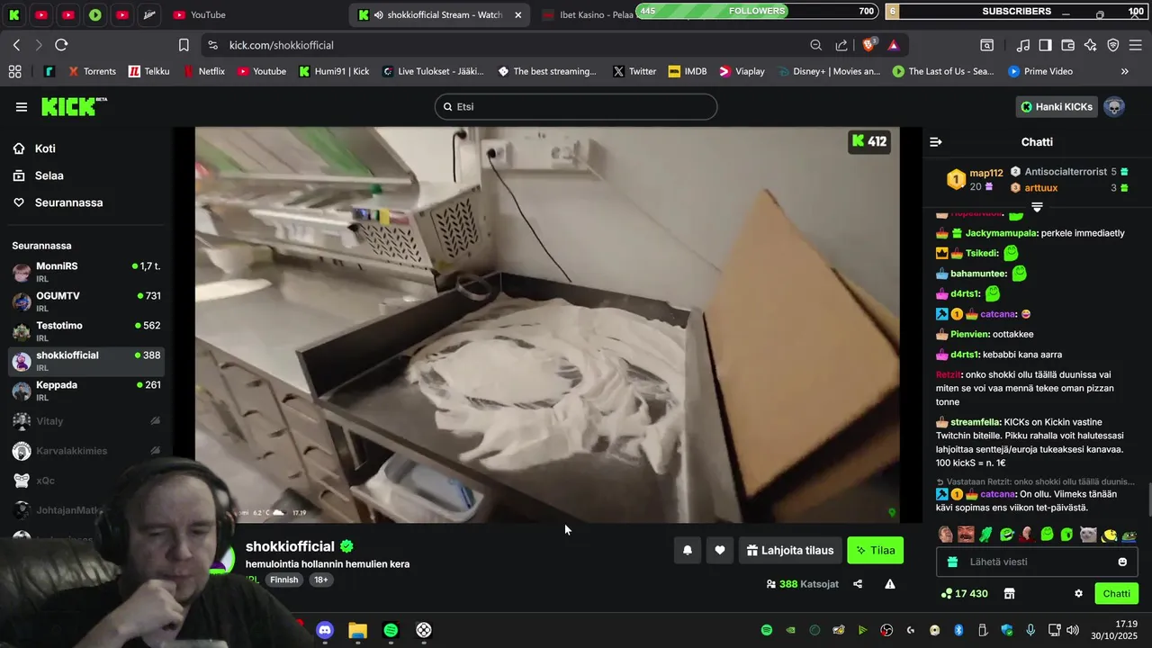Expand the chat leaderboard chevron
This screenshot has height=648, width=1152.
[x=1037, y=207]
